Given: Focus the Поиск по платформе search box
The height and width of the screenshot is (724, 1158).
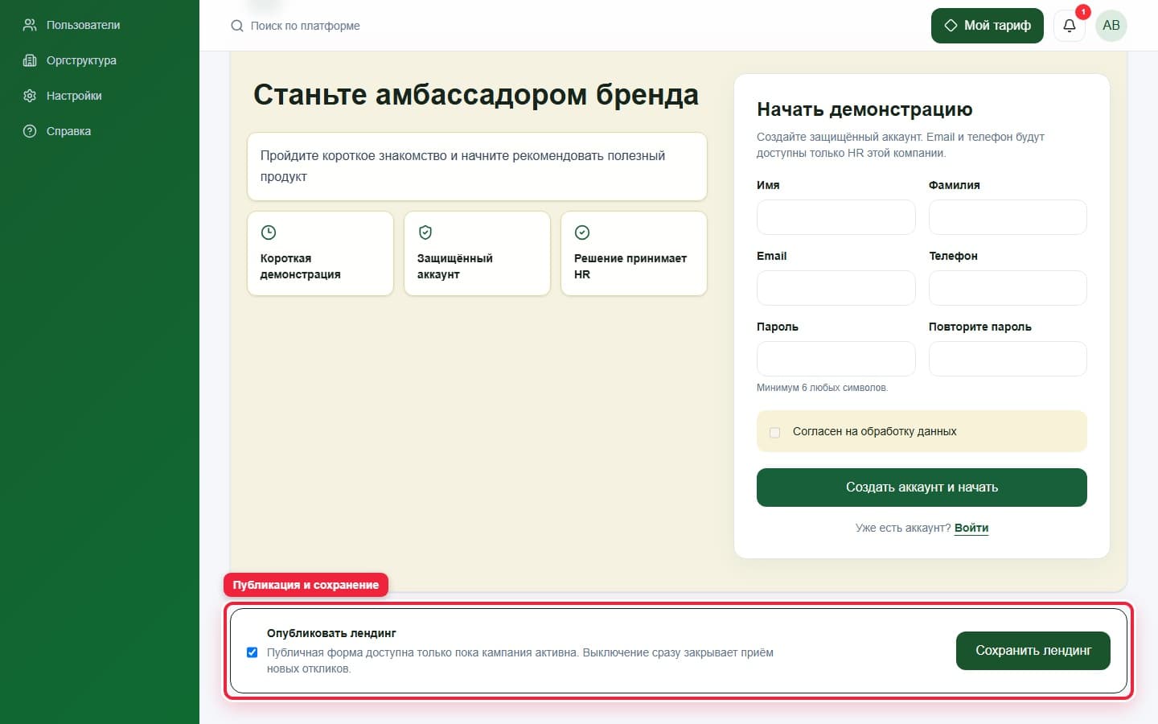Looking at the screenshot, I should pyautogui.click(x=305, y=26).
